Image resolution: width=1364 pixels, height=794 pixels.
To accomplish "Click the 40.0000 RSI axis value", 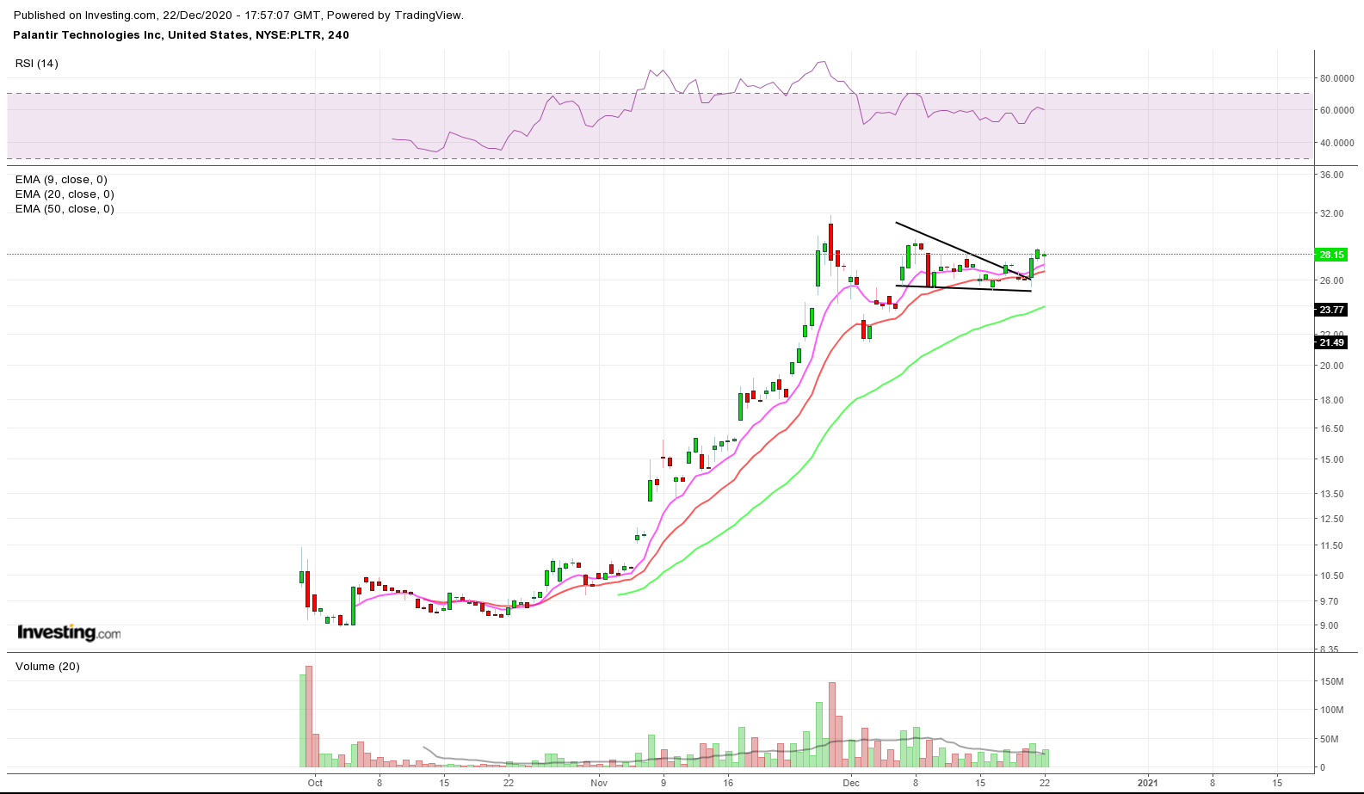I will tap(1336, 143).
